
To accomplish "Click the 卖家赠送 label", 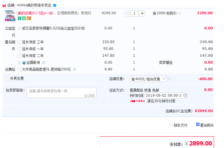I will pyautogui.click(x=166, y=62).
